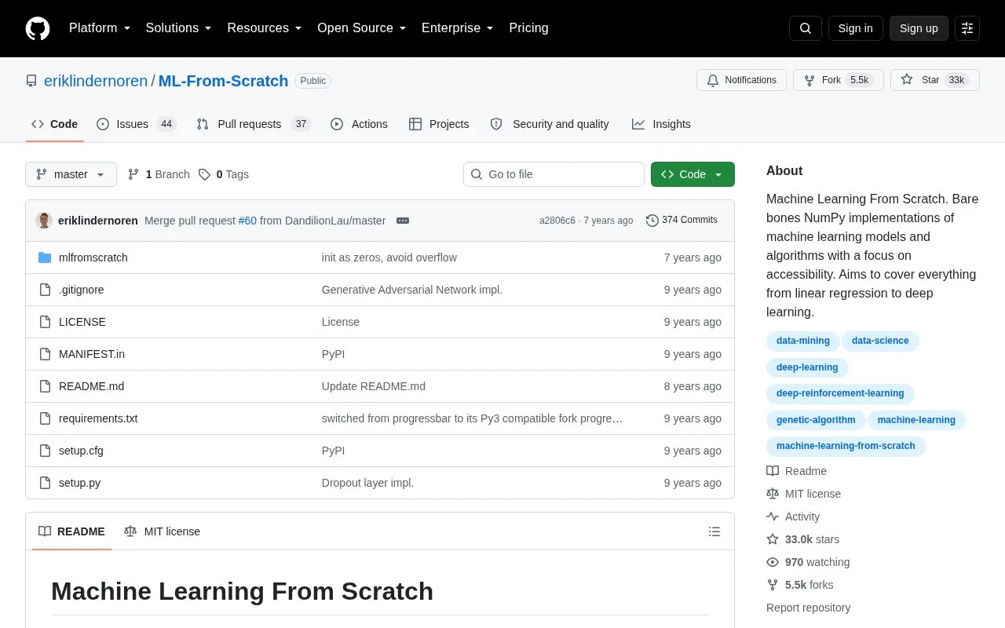
Task: Expand the Platform menu
Action: (x=100, y=28)
